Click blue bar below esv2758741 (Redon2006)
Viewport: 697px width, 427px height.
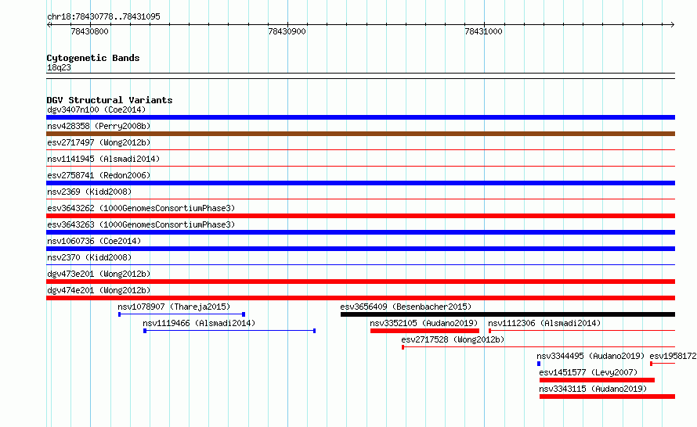tap(360, 183)
